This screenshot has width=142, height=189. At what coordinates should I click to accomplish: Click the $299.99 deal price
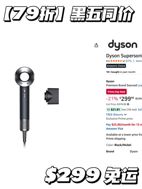click(127, 99)
